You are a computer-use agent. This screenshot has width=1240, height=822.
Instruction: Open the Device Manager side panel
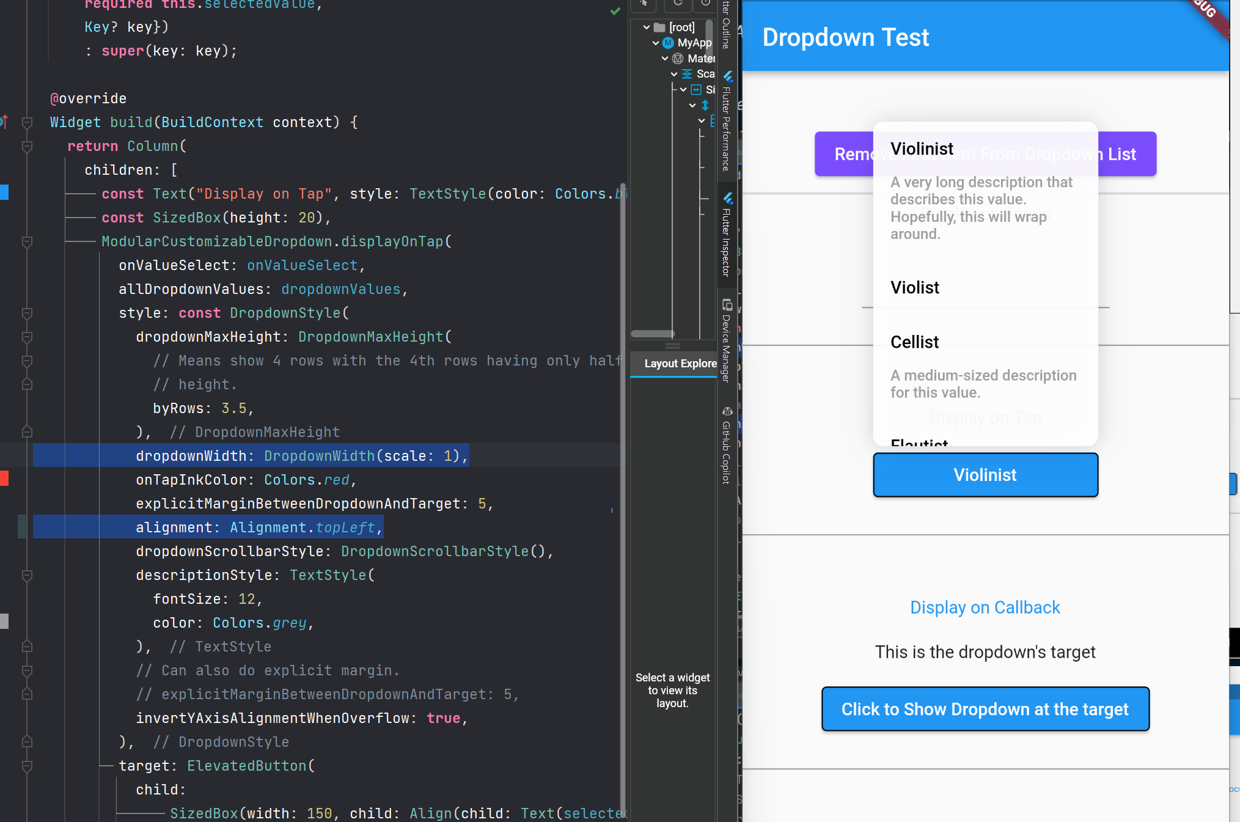tap(726, 340)
